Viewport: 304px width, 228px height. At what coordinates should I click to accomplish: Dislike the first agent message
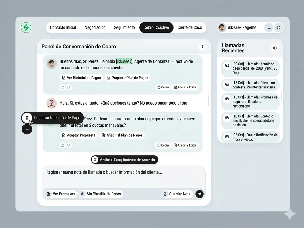[69, 87]
